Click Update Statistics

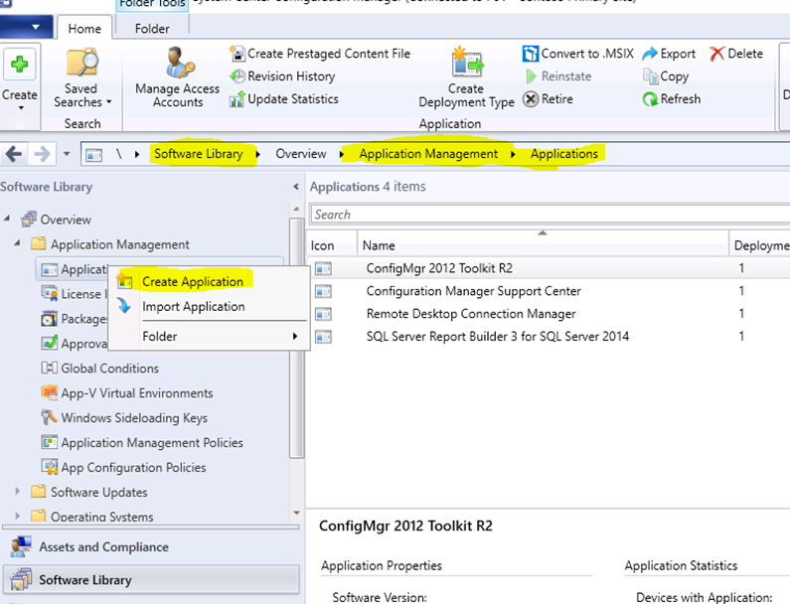[283, 98]
